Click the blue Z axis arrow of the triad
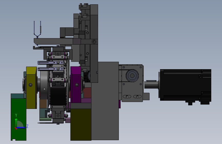 pyautogui.click(x=22, y=128)
